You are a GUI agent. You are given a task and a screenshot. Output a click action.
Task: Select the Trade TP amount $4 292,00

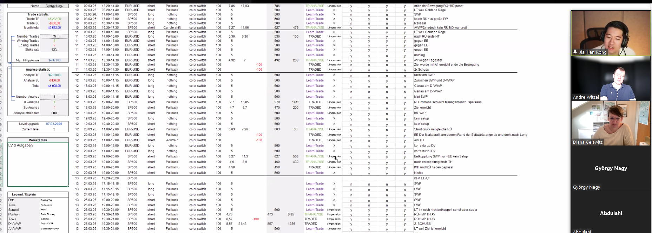[54, 19]
